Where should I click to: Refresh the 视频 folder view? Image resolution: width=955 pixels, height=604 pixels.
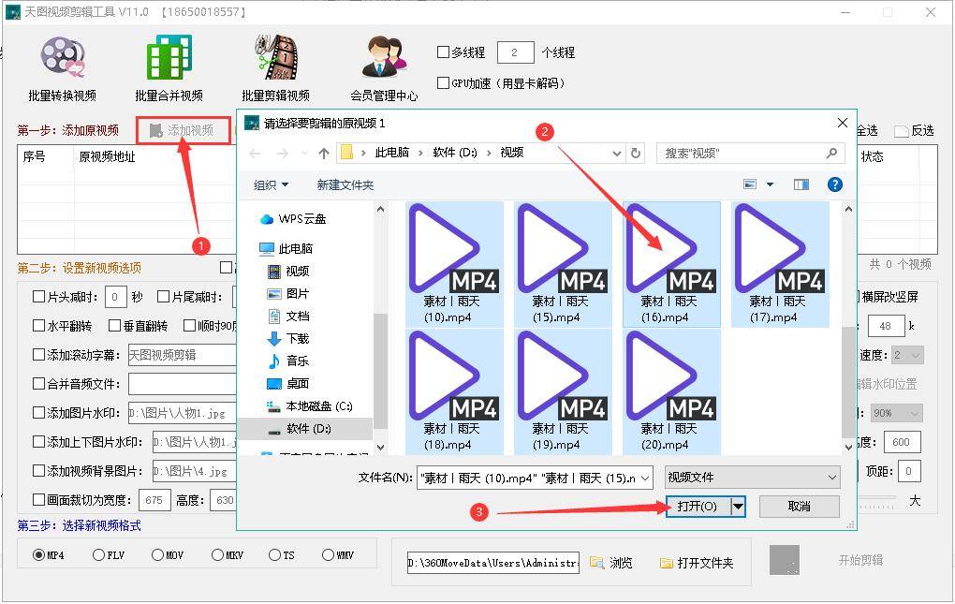636,154
